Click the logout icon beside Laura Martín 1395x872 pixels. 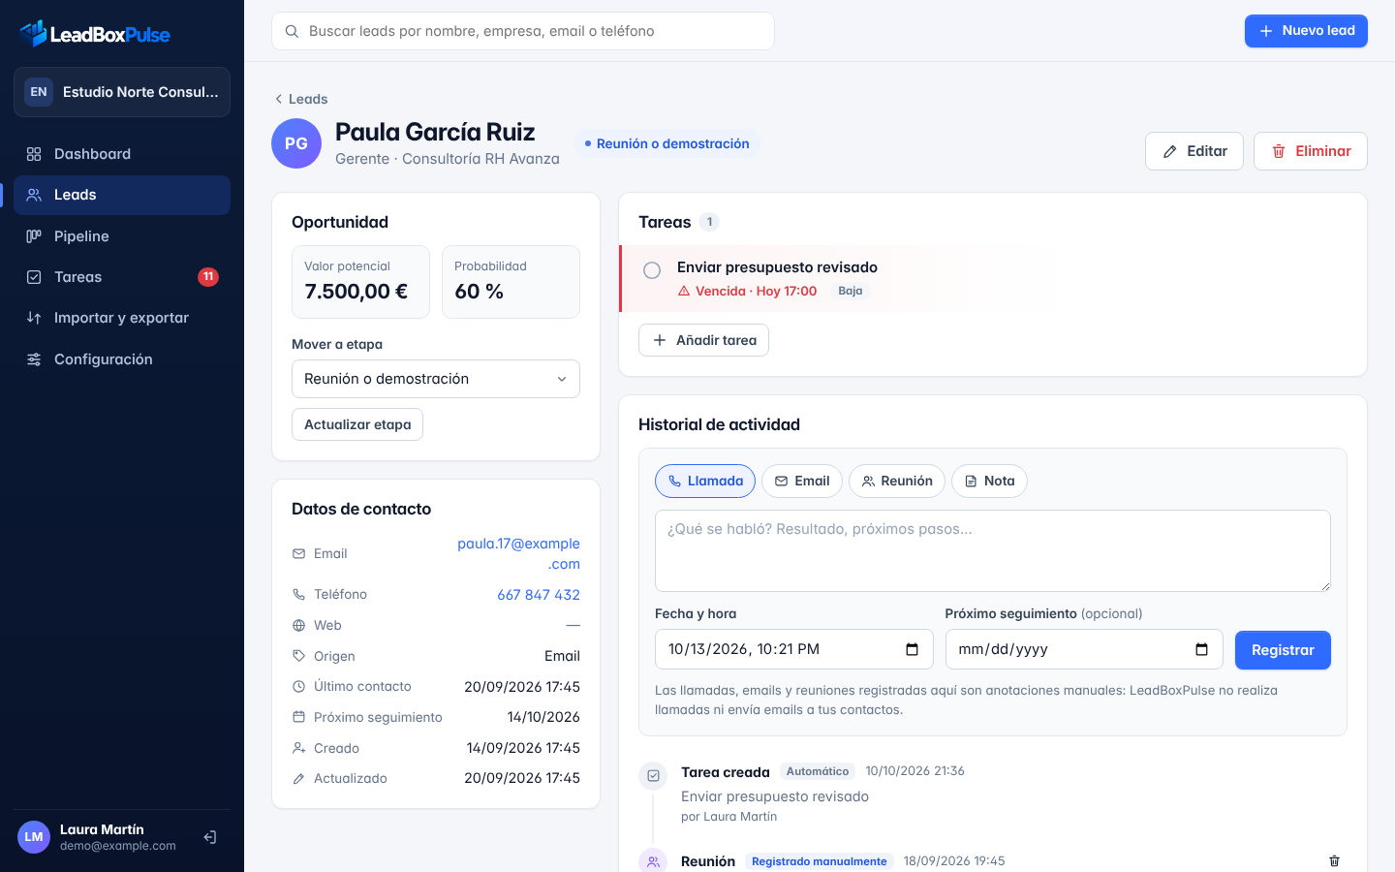click(x=209, y=837)
